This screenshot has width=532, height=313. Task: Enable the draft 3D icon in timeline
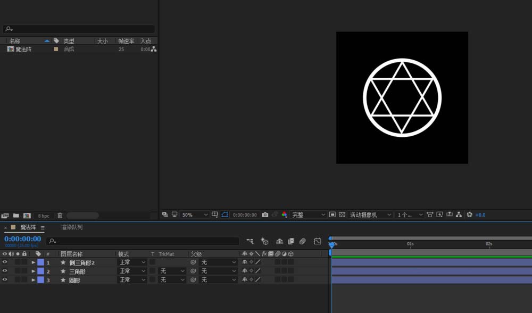pyautogui.click(x=264, y=241)
